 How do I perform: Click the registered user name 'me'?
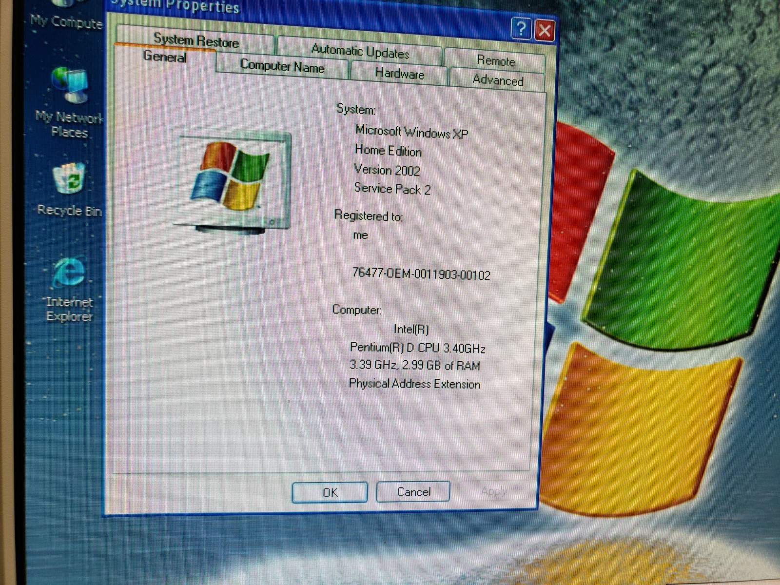pyautogui.click(x=360, y=235)
